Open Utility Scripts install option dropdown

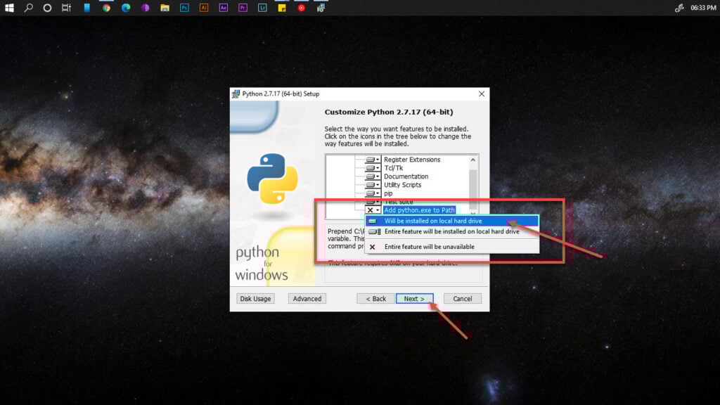(x=373, y=185)
